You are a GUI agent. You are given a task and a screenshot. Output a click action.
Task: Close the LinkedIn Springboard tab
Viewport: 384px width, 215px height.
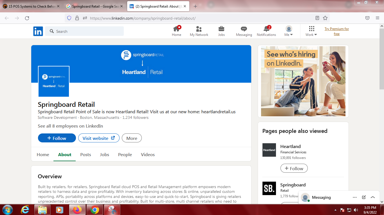pyautogui.click(x=185, y=6)
